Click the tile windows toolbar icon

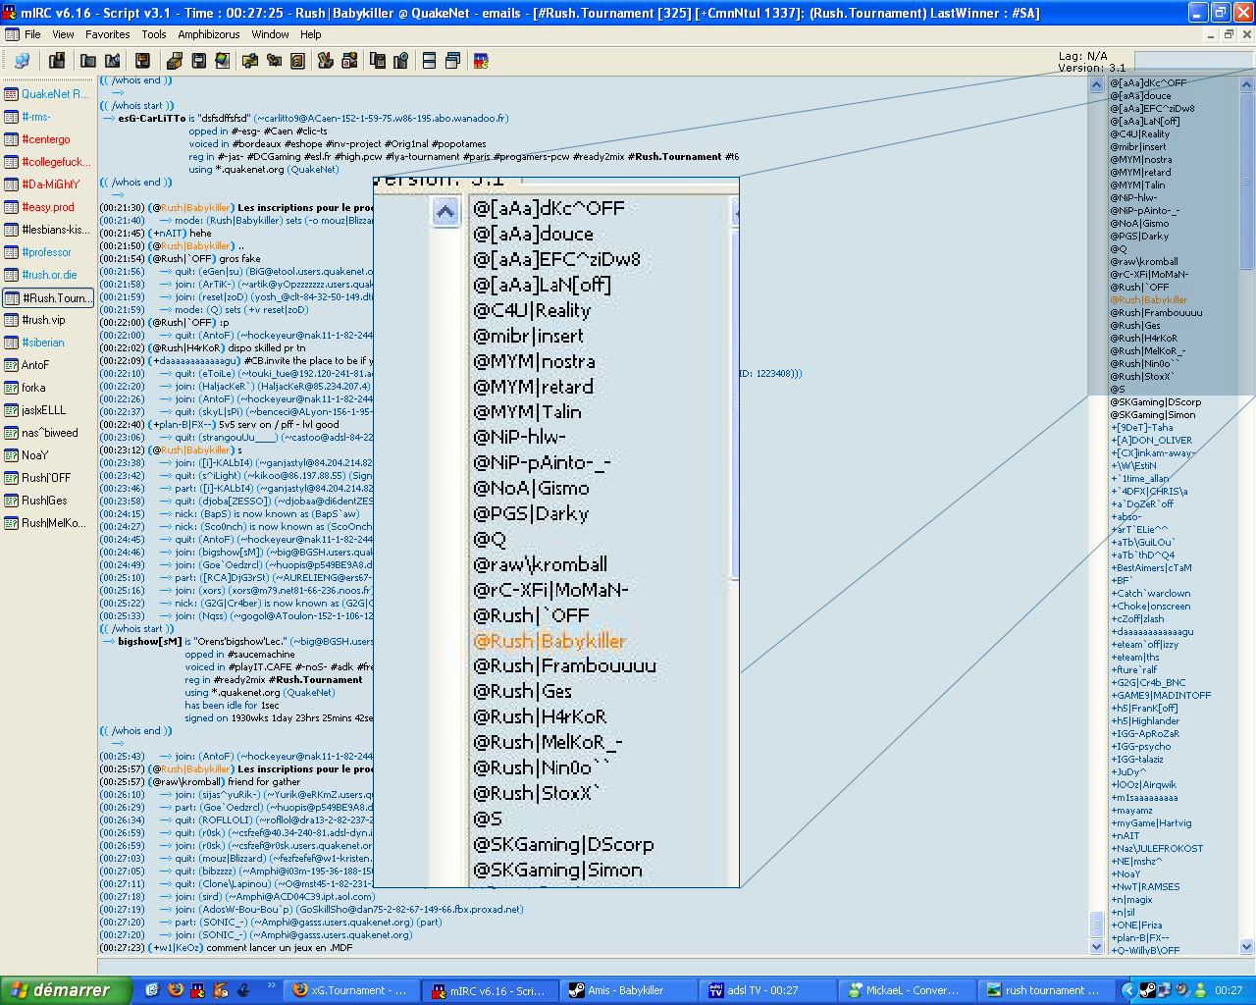429,61
